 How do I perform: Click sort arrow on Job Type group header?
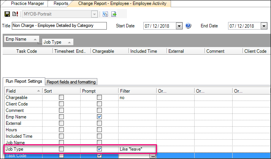point(70,43)
